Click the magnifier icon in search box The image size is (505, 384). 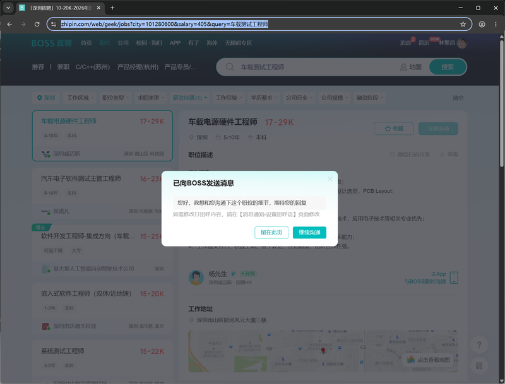[x=230, y=67]
